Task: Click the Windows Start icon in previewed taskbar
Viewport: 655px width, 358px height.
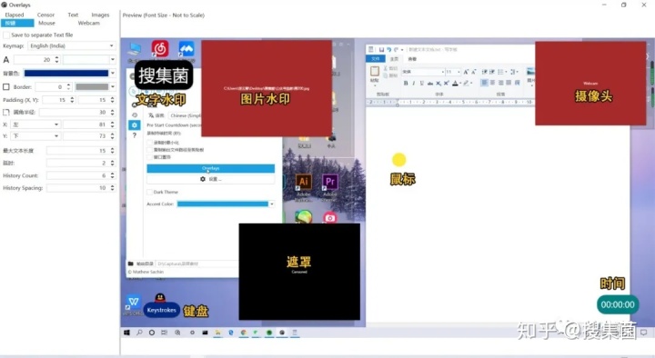Action: [x=126, y=333]
